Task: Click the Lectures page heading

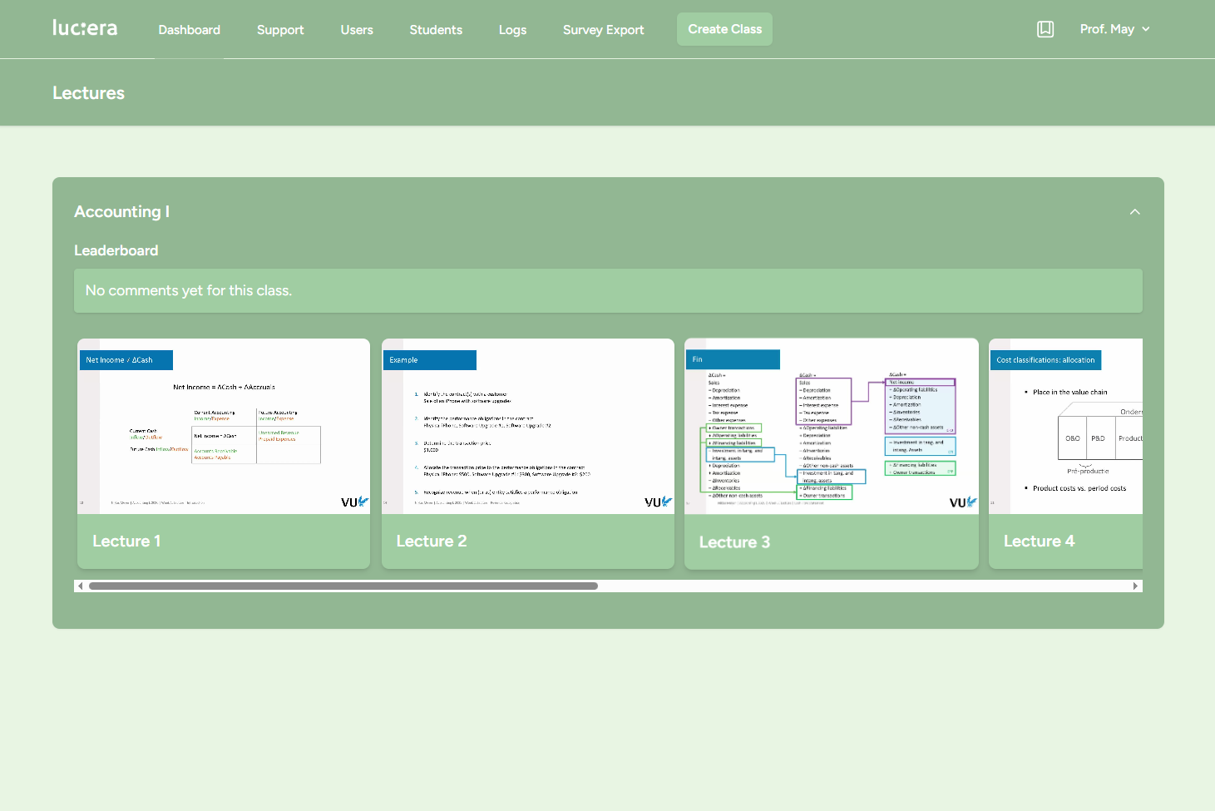Action: 89,93
